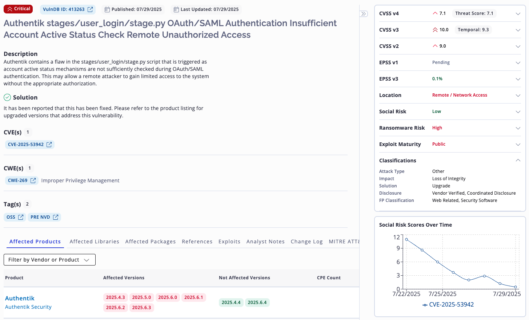Click the Last Updated calendar icon

176,9
